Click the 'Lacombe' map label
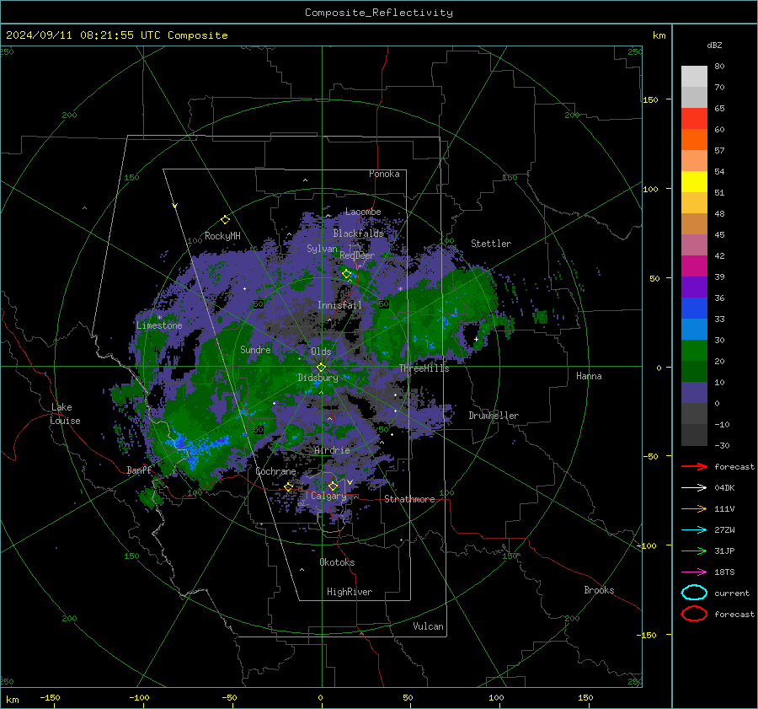Viewport: 758px width, 709px height. click(363, 212)
